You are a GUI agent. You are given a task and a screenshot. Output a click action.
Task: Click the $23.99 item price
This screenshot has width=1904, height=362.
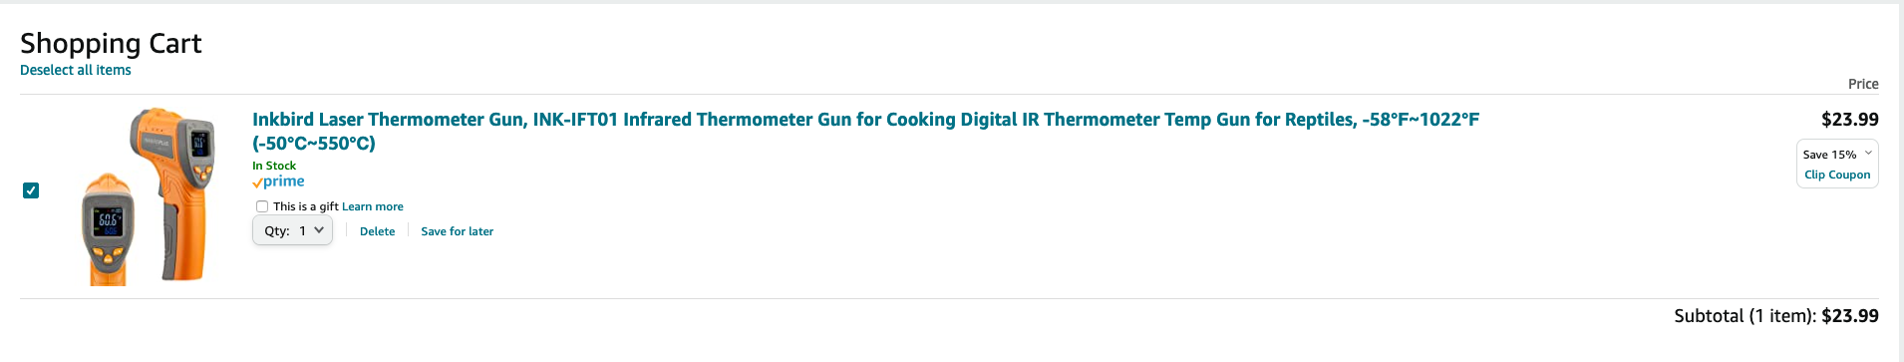click(x=1850, y=119)
